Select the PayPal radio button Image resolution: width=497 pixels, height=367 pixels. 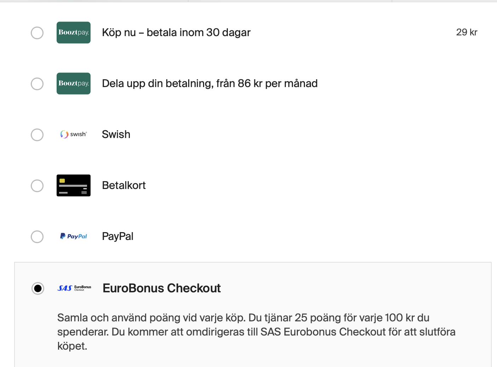(x=37, y=237)
